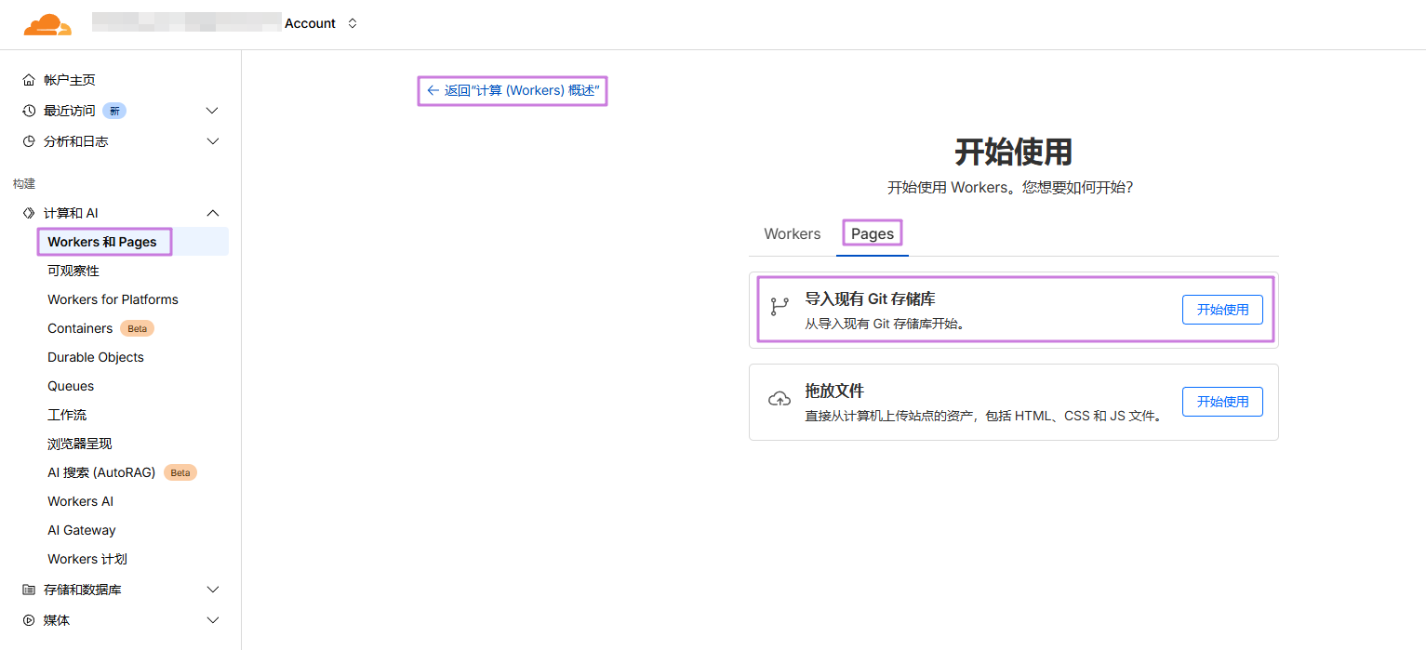Screen dimensions: 1426x650
Task: Click 开始使用 button for 拖放文件
Action: [x=1222, y=402]
